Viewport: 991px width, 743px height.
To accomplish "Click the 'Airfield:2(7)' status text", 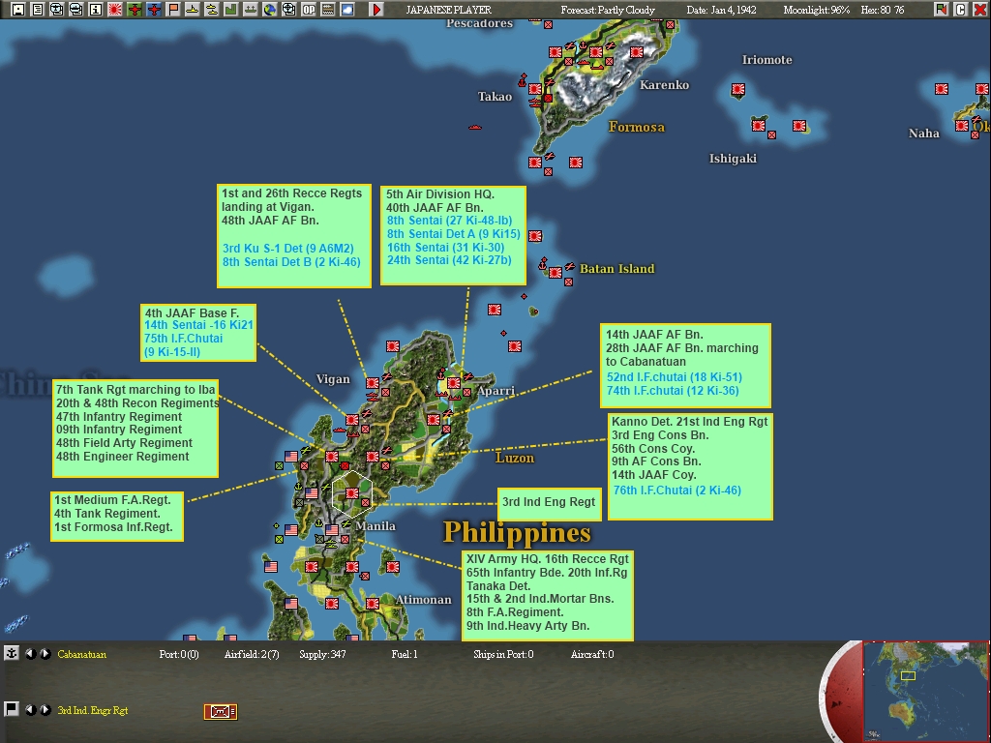I will coord(252,655).
